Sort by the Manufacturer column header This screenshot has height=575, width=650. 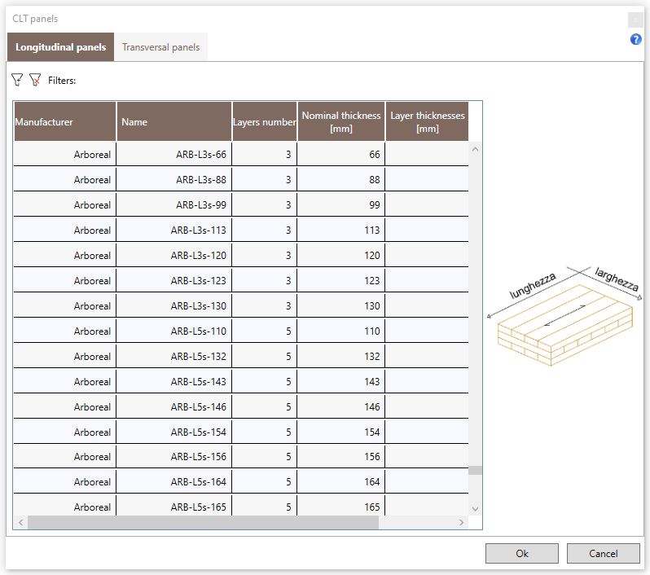coord(65,122)
